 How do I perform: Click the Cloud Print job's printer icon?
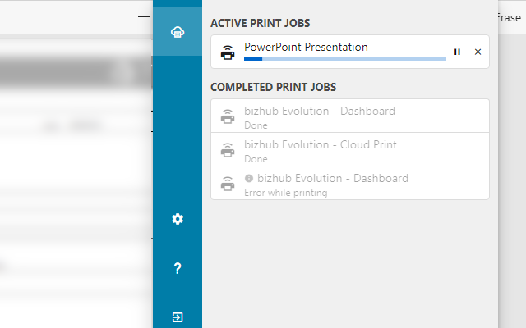(228, 151)
